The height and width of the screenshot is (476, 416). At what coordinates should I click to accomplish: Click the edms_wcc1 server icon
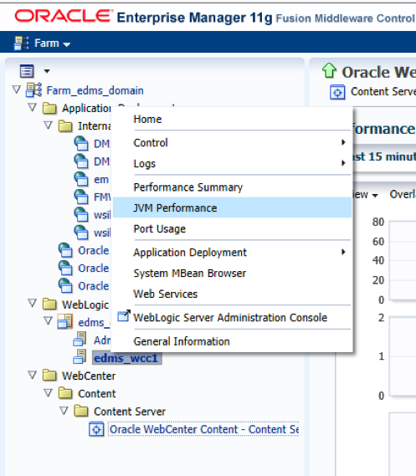coord(80,357)
